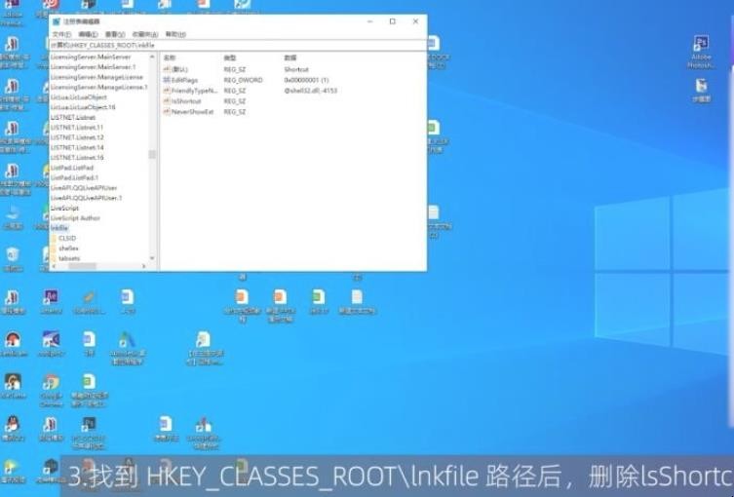Select the EditFlags binary value icon

167,80
